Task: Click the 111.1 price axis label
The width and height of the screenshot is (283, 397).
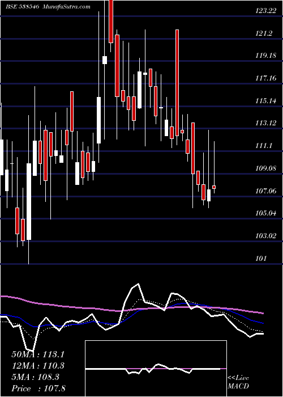Action: (x=264, y=146)
